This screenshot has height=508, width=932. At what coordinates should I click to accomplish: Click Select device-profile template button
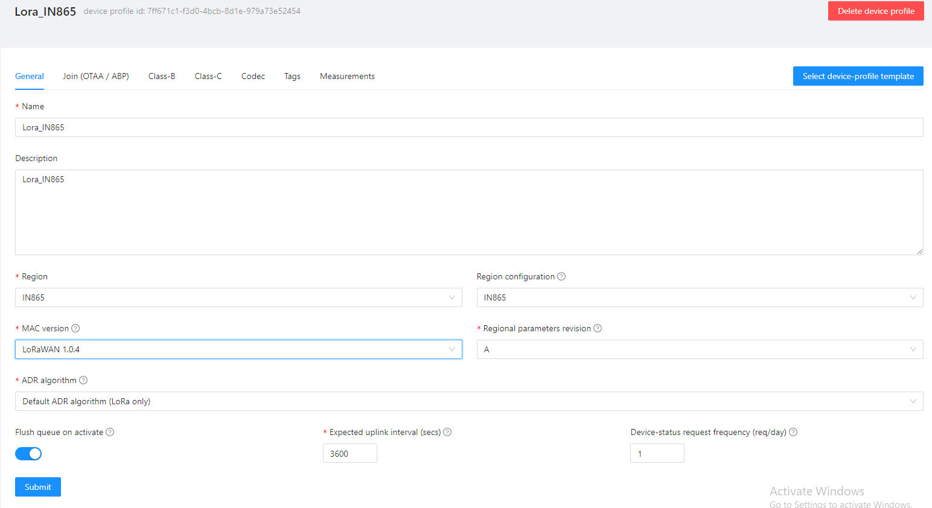pyautogui.click(x=858, y=76)
